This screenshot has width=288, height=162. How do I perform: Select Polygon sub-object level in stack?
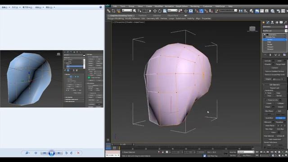pos(270,47)
